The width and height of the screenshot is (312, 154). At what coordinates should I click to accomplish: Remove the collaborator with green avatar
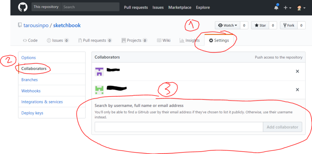[297, 90]
